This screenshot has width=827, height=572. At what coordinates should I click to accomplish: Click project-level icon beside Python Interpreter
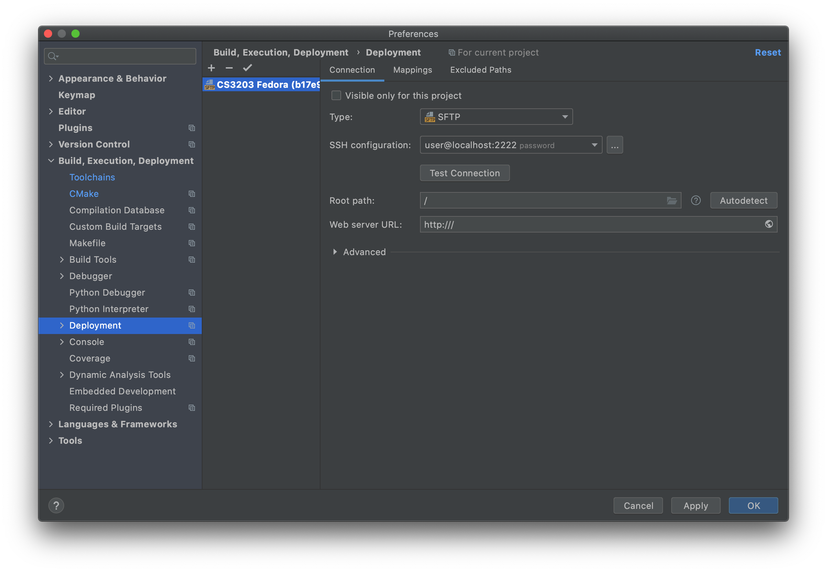tap(192, 309)
